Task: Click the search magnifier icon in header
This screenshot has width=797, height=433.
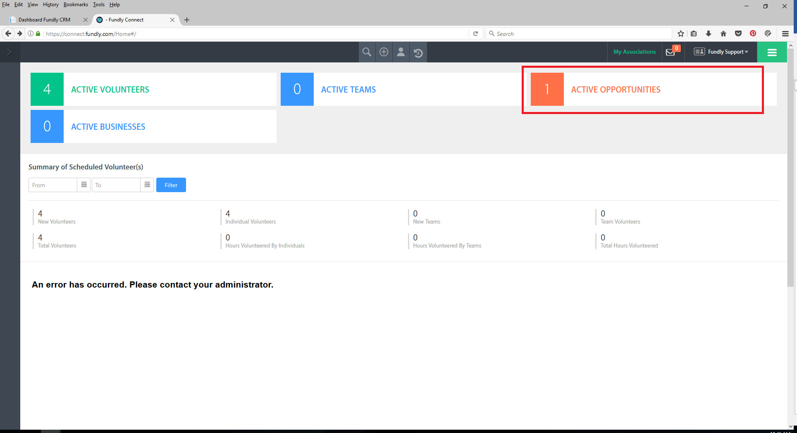Action: coord(367,52)
